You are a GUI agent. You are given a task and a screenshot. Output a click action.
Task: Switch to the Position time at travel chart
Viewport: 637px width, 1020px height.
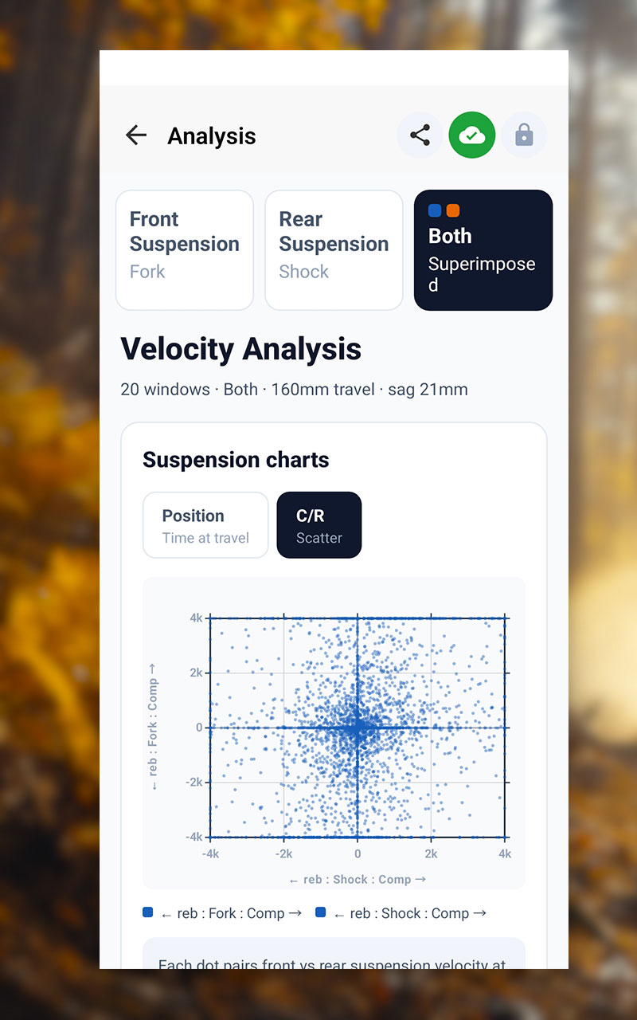[205, 525]
